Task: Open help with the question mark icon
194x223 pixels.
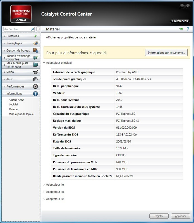Action: pos(188,29)
